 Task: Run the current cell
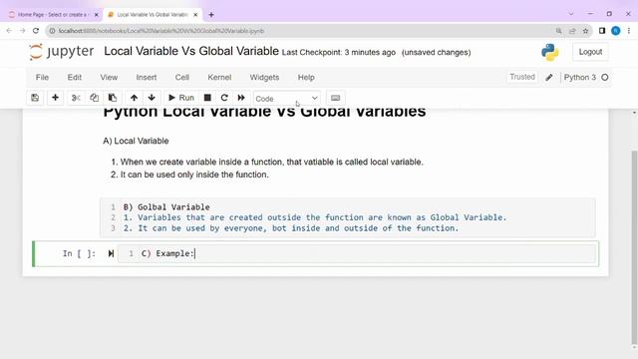[181, 98]
